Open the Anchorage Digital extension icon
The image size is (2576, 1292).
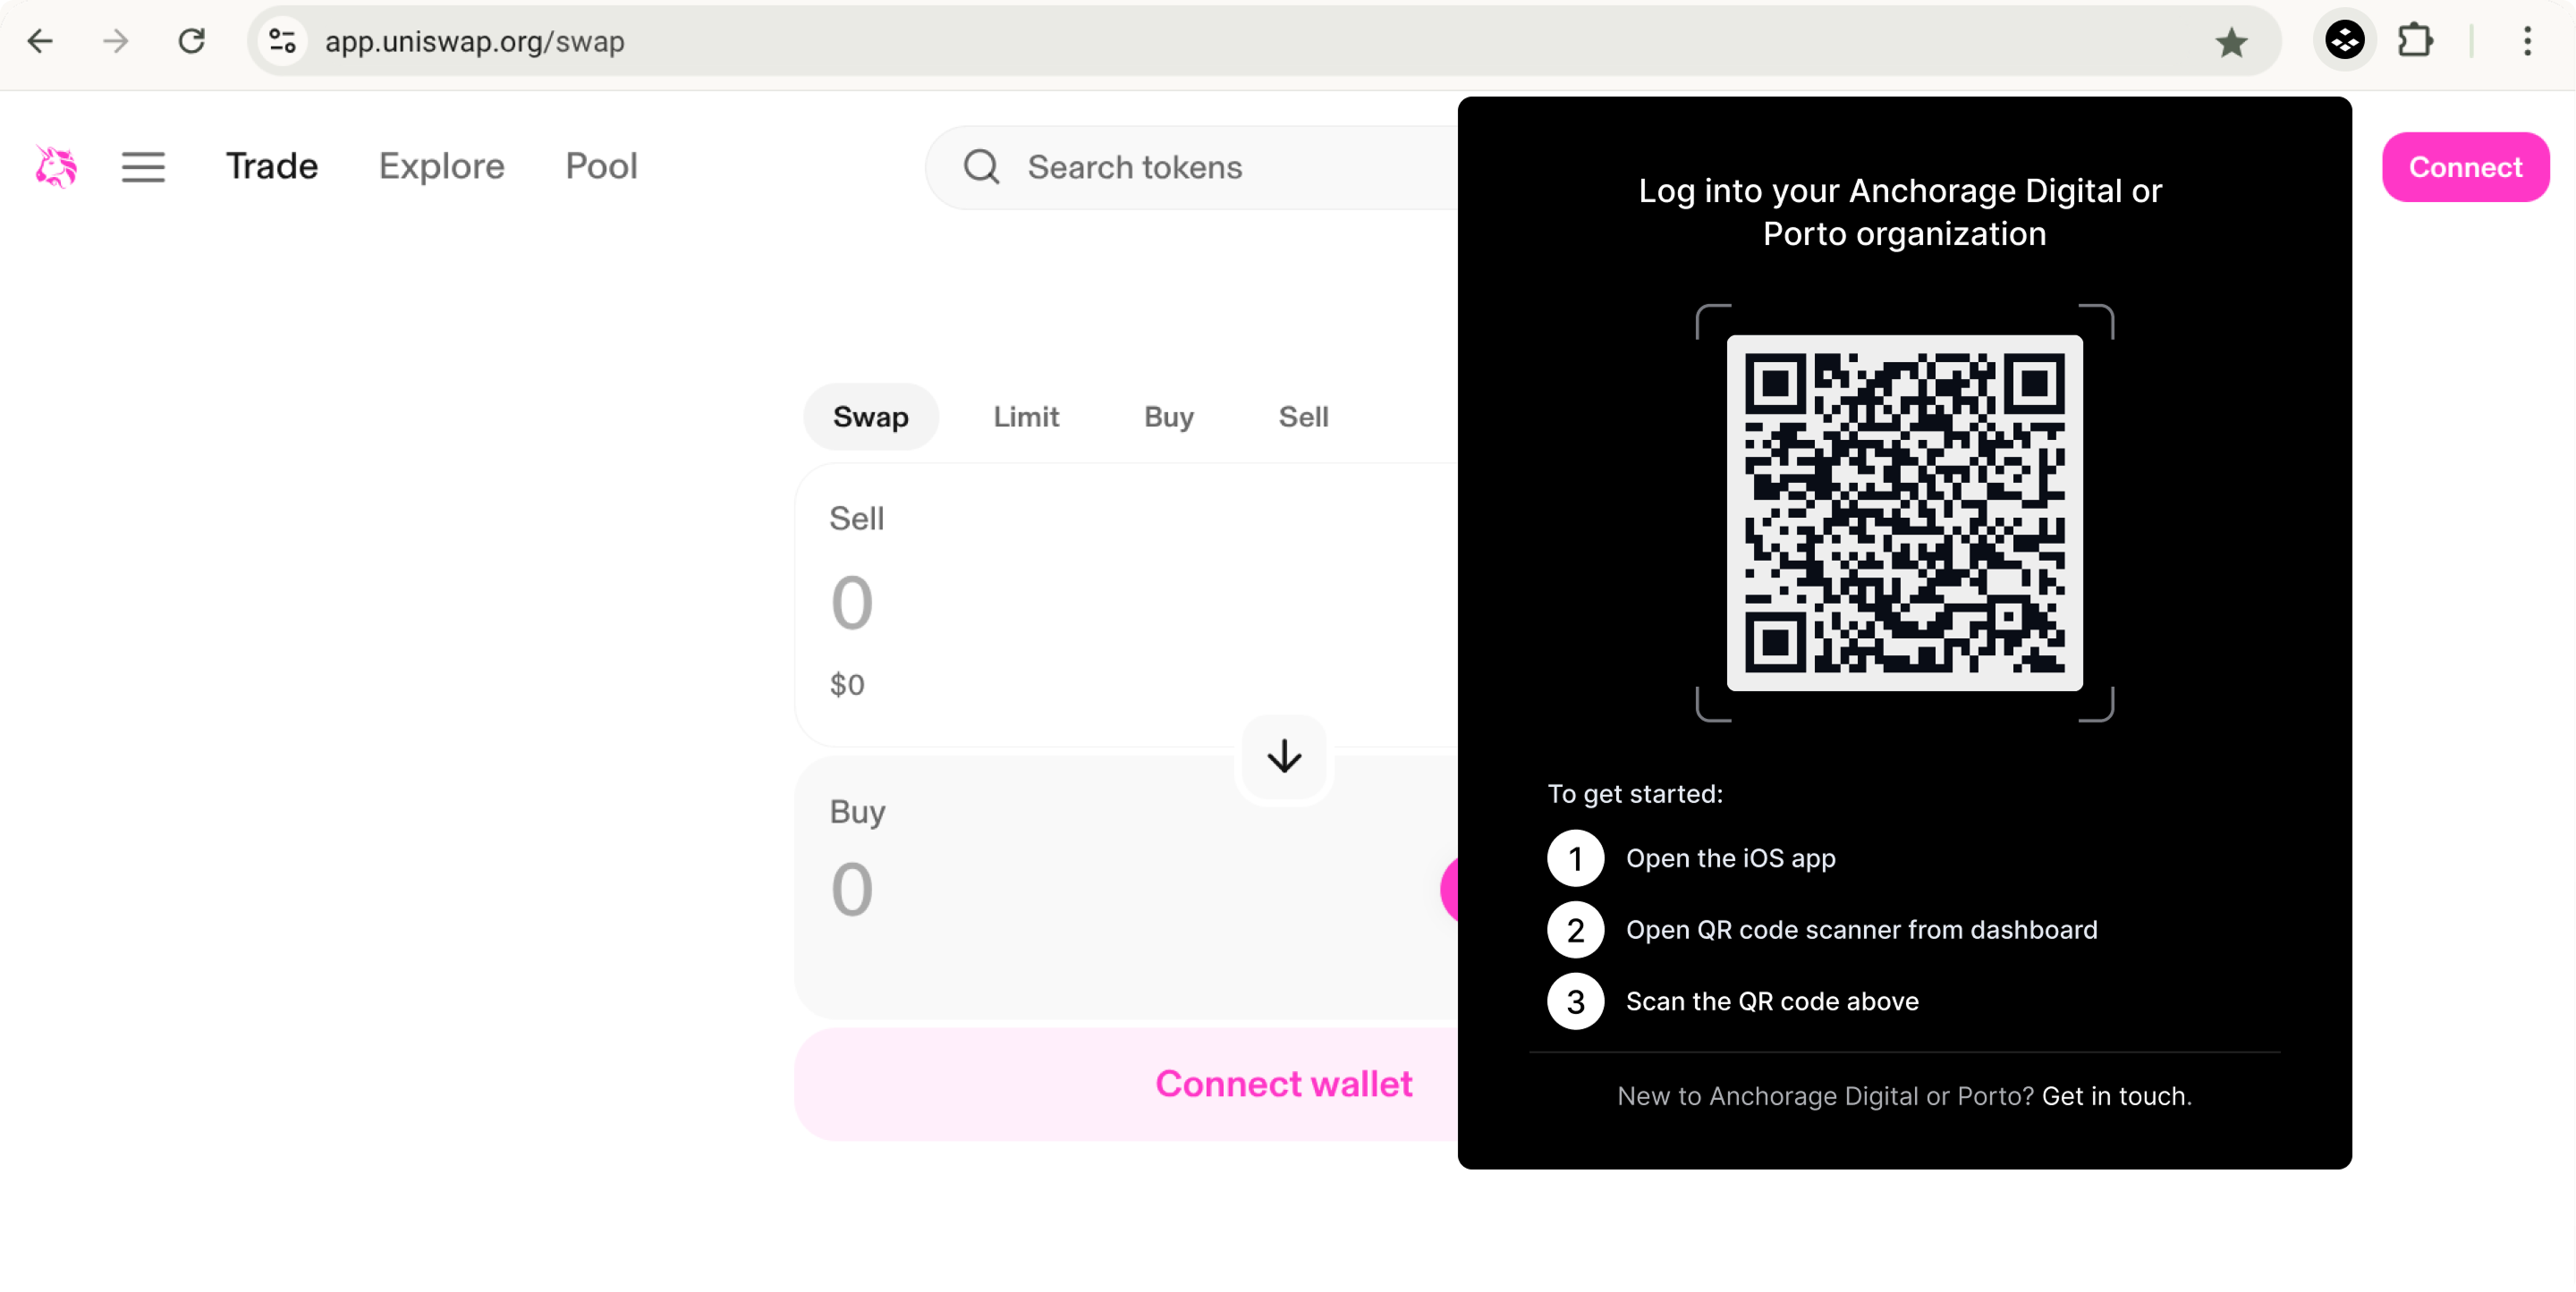(2344, 41)
